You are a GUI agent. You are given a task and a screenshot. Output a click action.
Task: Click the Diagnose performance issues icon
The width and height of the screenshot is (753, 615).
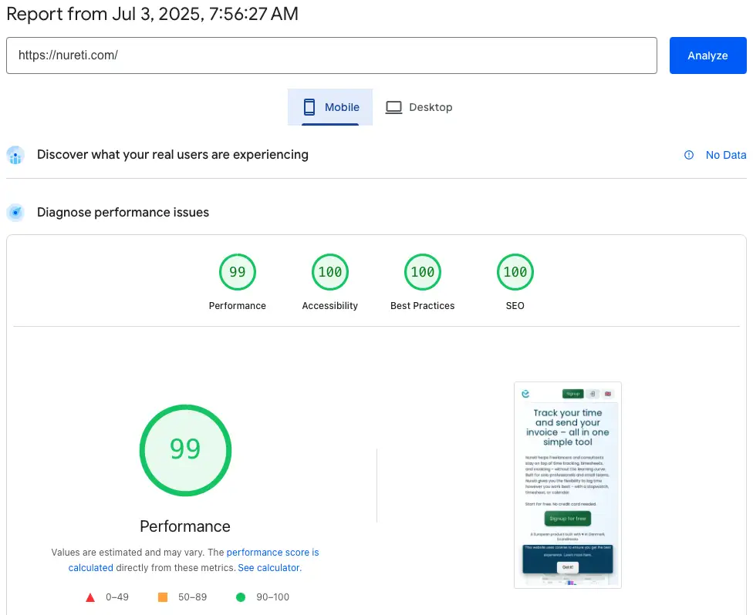15,213
